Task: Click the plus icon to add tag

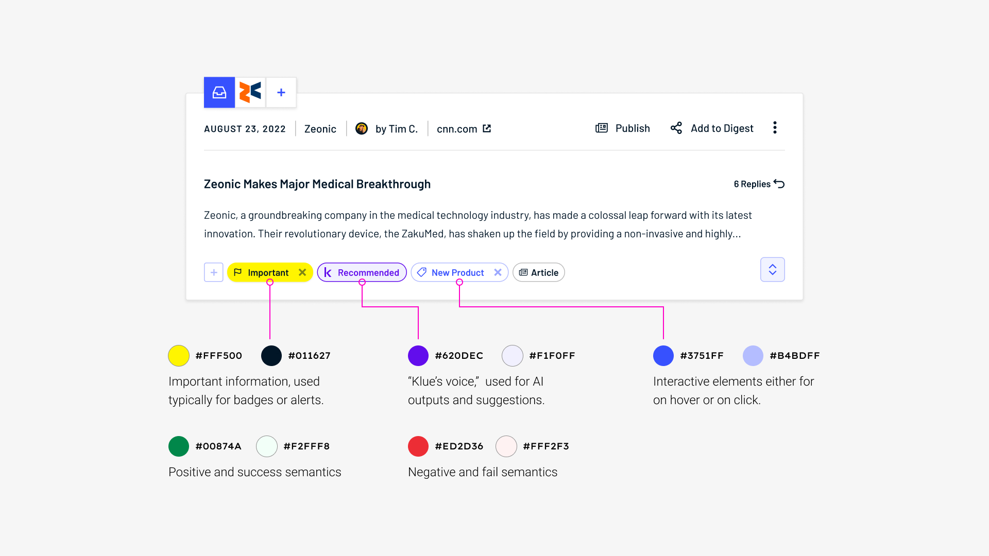Action: (x=214, y=272)
